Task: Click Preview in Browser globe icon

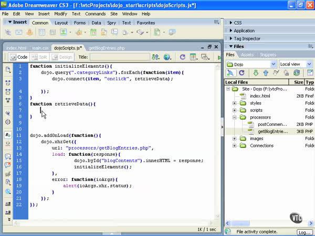Action: pos(167,57)
